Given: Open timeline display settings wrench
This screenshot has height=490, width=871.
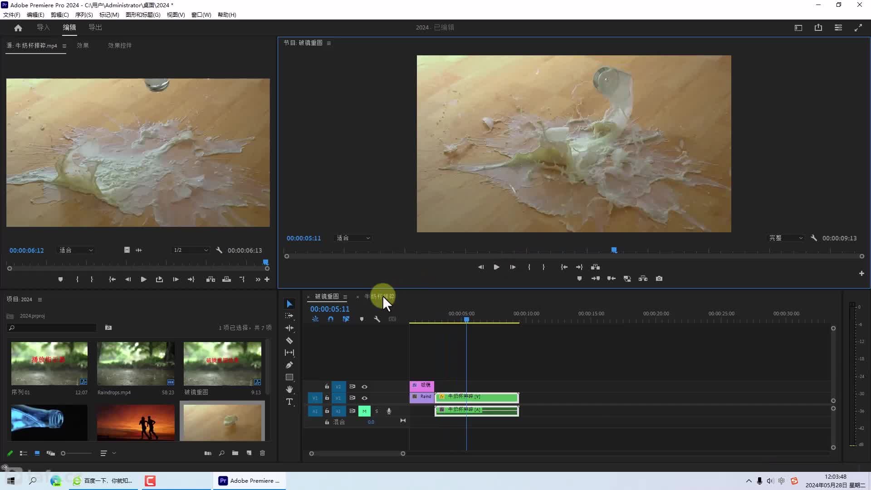Looking at the screenshot, I should [377, 319].
